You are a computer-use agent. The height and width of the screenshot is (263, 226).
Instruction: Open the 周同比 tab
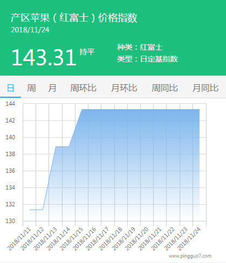tap(165, 88)
